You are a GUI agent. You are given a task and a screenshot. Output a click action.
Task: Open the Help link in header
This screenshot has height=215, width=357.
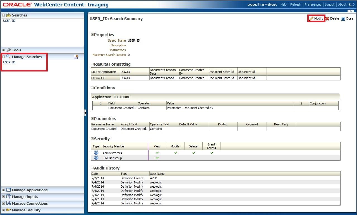point(283,4)
